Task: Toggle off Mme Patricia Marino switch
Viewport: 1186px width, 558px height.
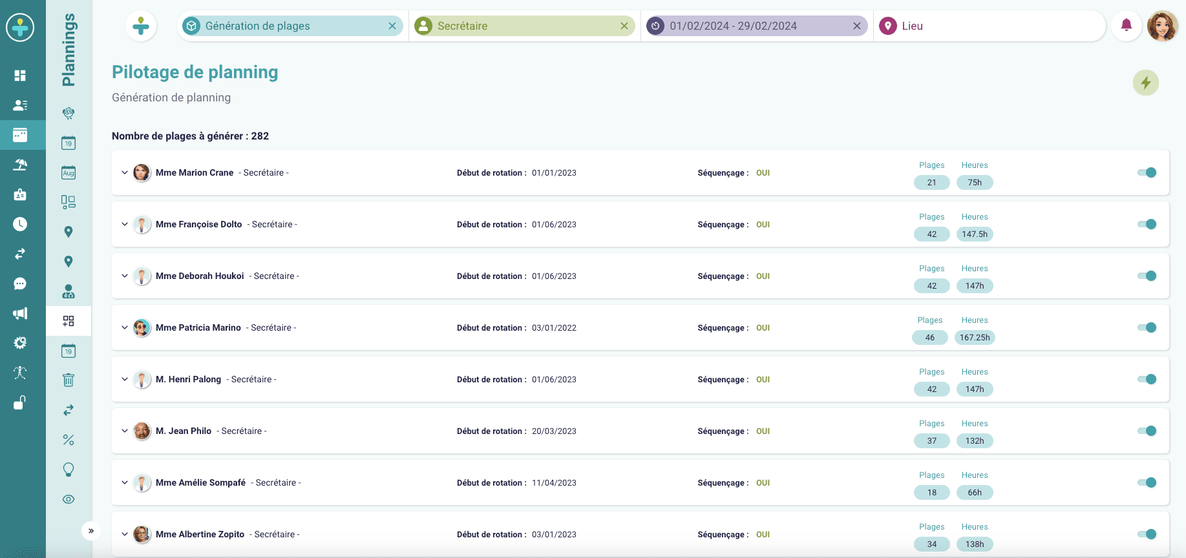Action: [1147, 327]
